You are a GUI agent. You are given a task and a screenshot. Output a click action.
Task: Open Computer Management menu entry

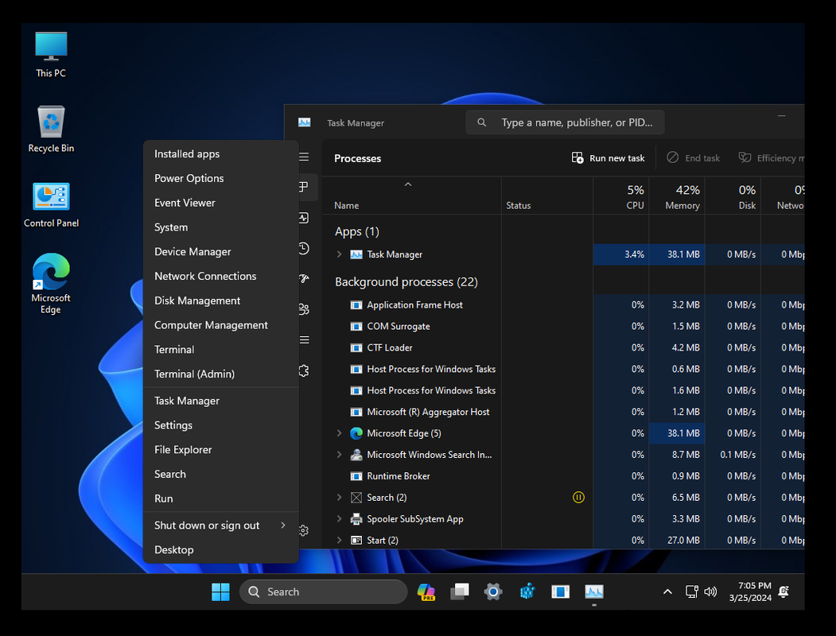(220, 325)
